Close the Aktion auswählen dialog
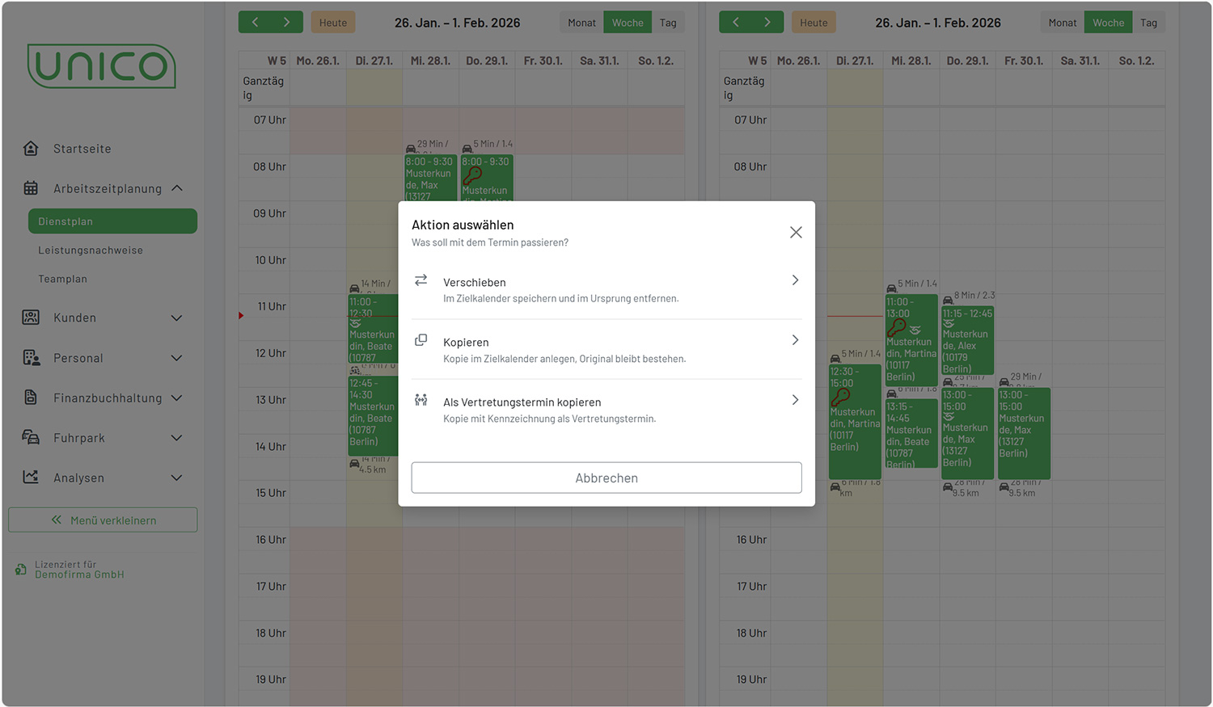Screen dimensions: 1213x707 pyautogui.click(x=796, y=233)
